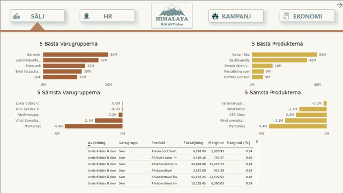The width and height of the screenshot is (343, 193).
Task: Select Myntomat bar in worst products chart
Action: click(298, 126)
